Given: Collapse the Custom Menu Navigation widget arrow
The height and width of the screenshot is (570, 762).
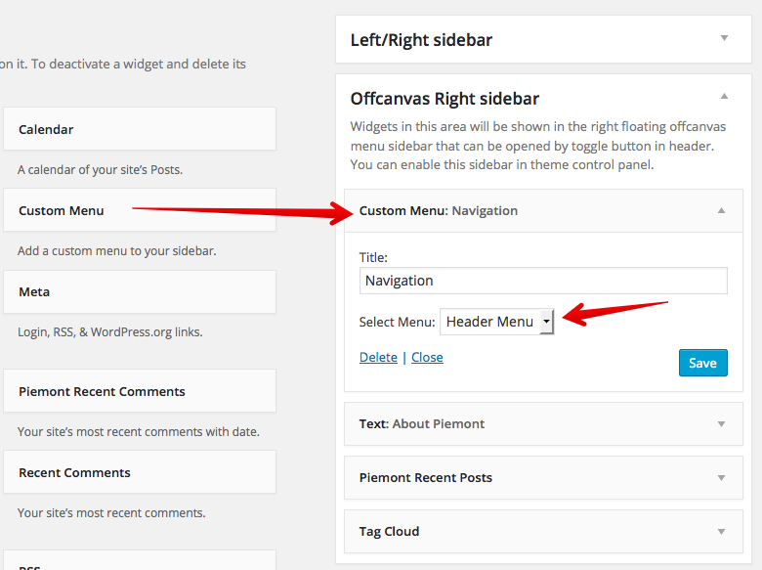Looking at the screenshot, I should point(721,210).
